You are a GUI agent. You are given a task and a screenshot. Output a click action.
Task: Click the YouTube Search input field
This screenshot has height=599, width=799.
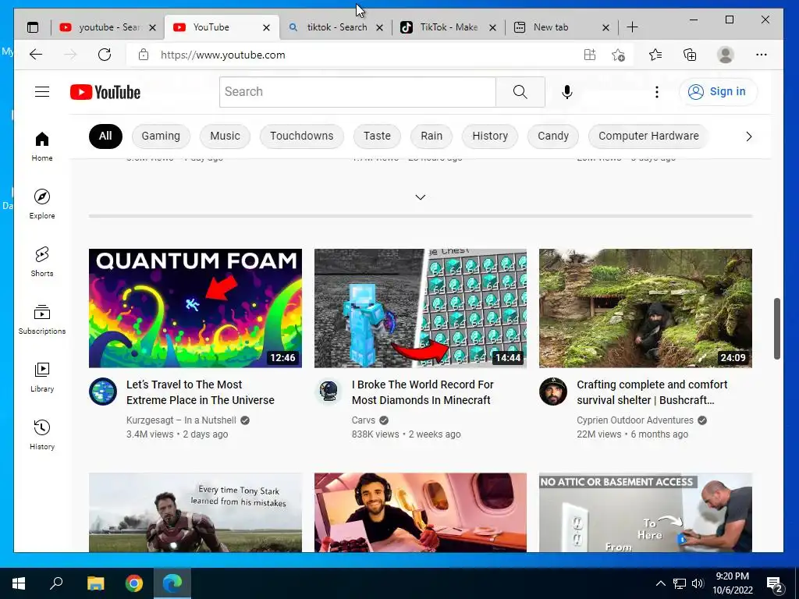357,92
